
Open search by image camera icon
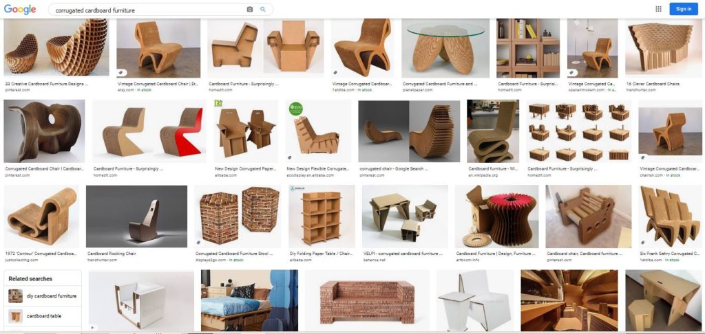click(x=249, y=10)
